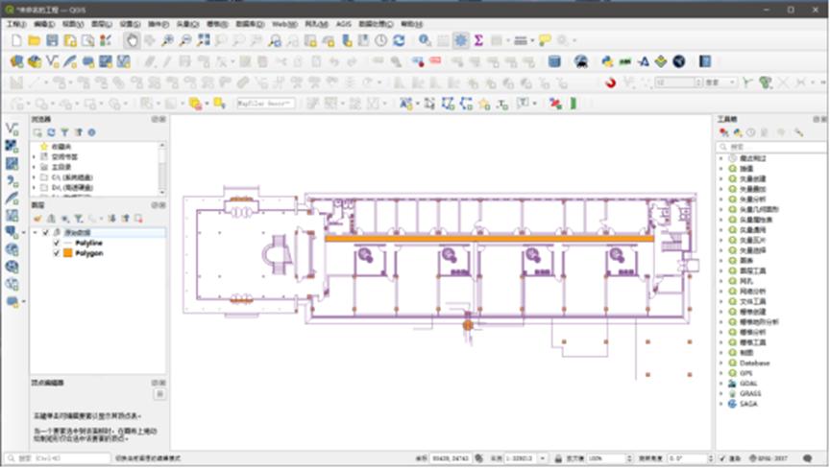Click the Save Project floppy disk icon

[52, 40]
